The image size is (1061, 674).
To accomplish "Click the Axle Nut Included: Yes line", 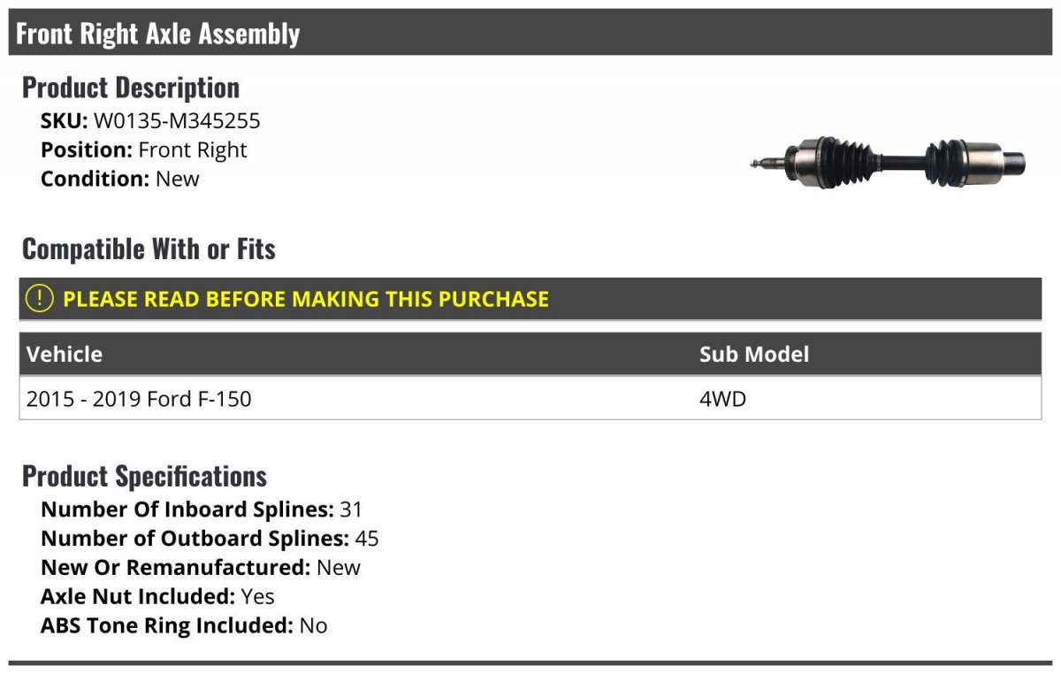I will (157, 597).
